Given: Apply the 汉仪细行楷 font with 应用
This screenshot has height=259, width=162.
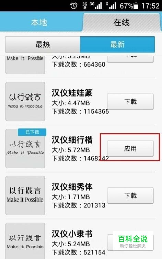Looking at the screenshot, I should [x=130, y=148].
